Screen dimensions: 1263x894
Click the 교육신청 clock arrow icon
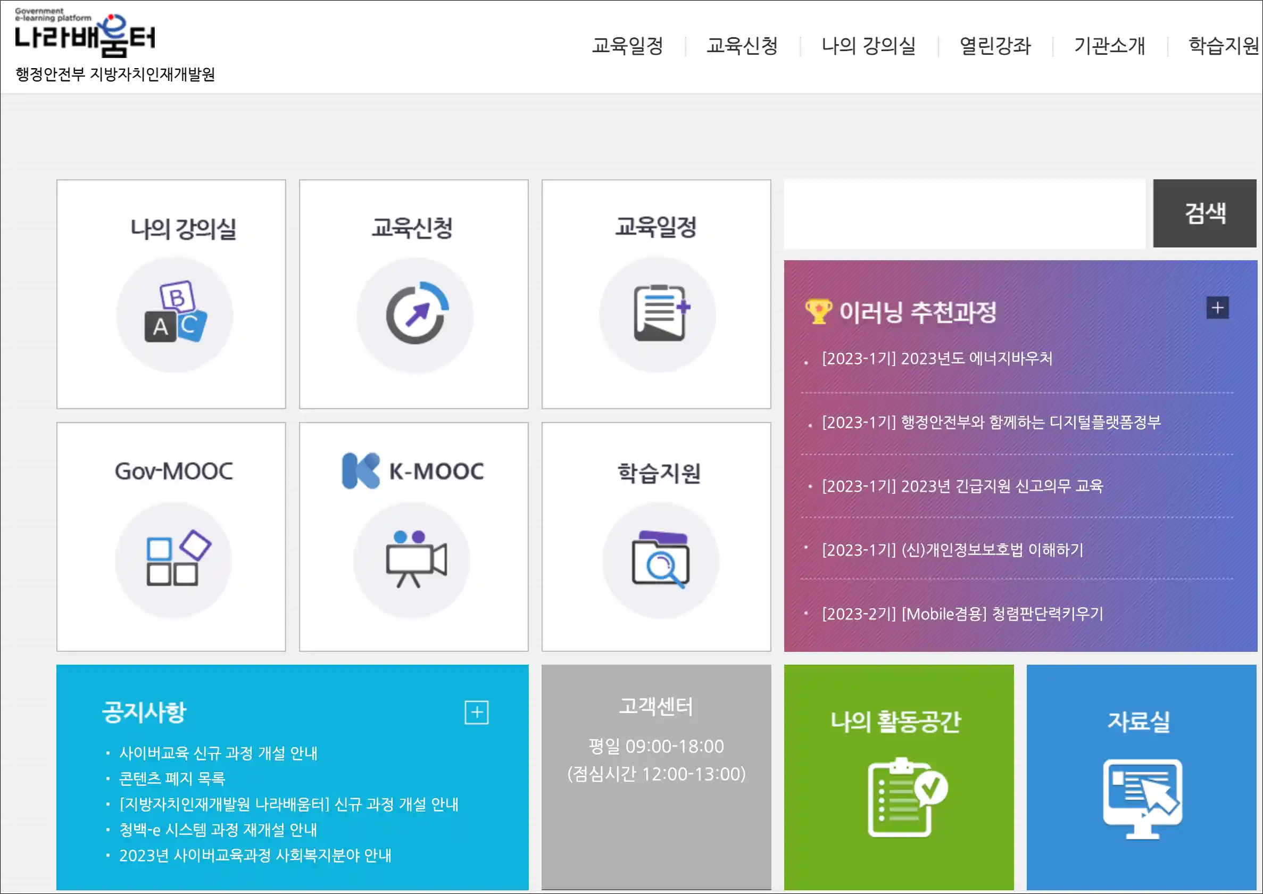click(415, 314)
